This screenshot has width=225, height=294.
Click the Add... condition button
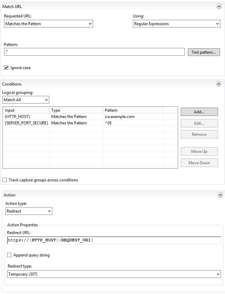[x=199, y=112]
